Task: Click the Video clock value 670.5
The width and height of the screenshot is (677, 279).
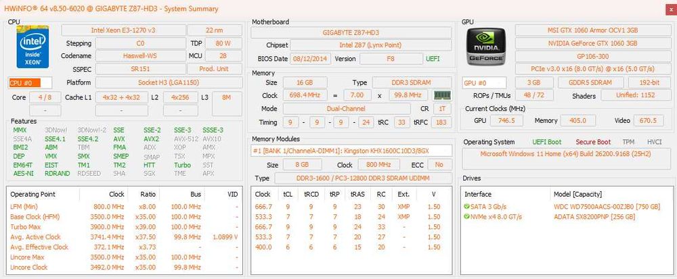Action: (x=648, y=120)
